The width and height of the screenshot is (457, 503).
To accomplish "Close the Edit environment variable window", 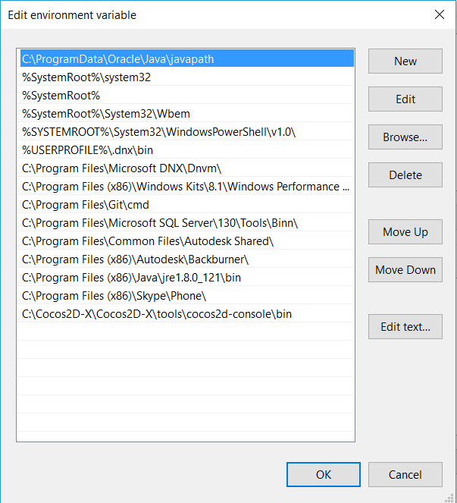I will [439, 14].
